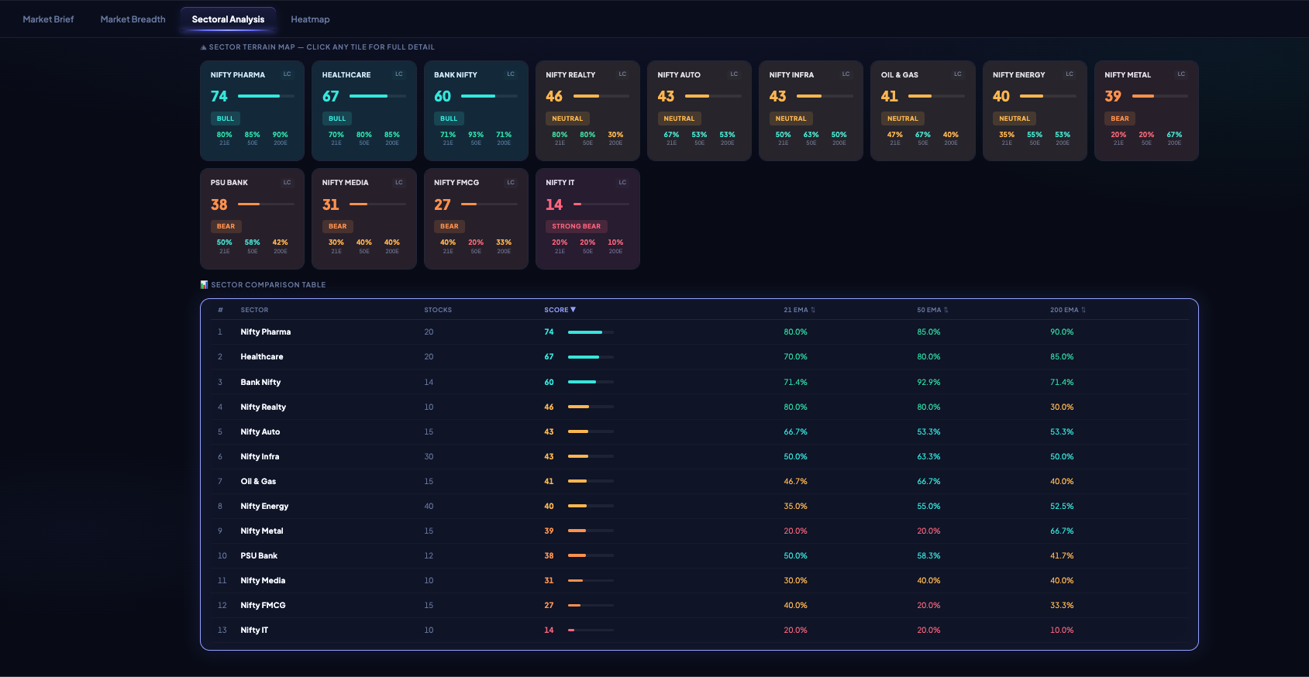The image size is (1309, 677).
Task: Open the Heatmap tab
Action: pos(310,19)
